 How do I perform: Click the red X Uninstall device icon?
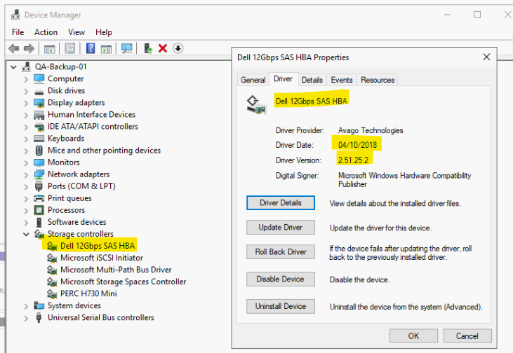(163, 48)
